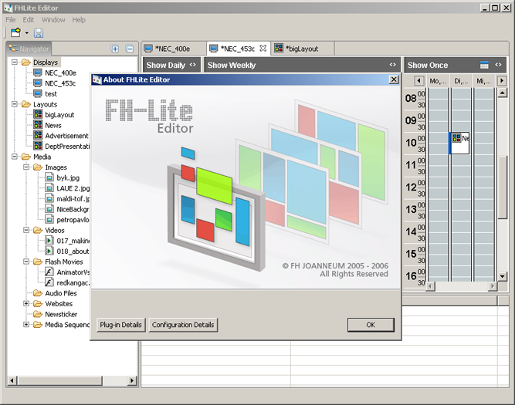Click the LAUE 2.jpg image file icon
The width and height of the screenshot is (515, 405).
point(49,188)
